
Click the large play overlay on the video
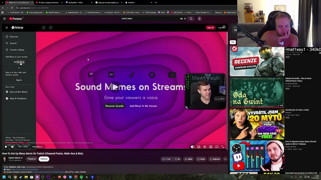tap(115, 87)
